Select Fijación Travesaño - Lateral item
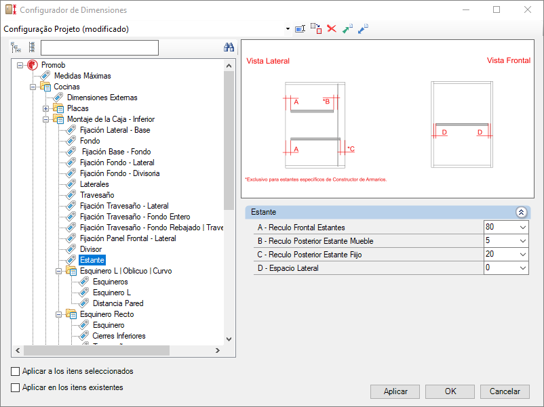 124,206
